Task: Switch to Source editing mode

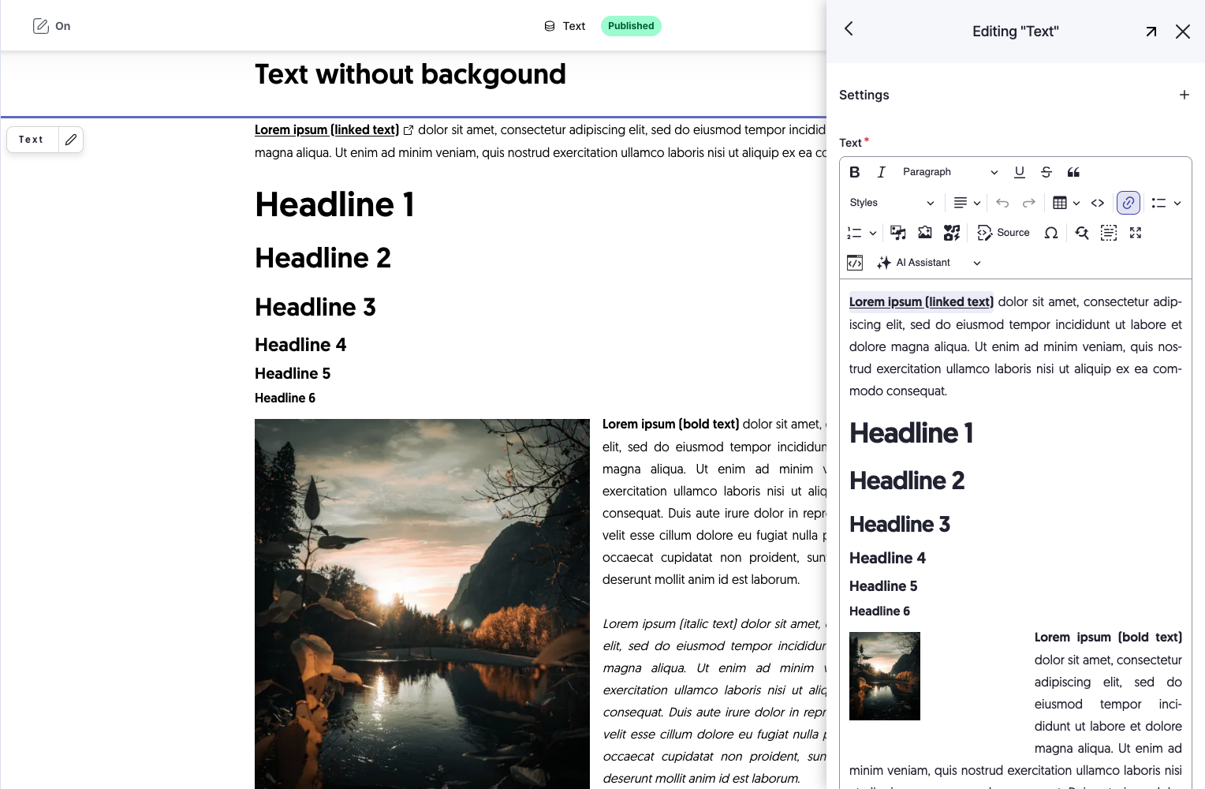Action: point(1004,233)
